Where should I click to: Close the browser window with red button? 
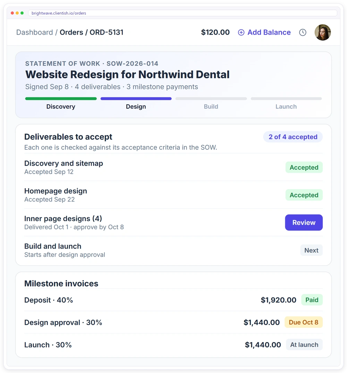pyautogui.click(x=12, y=13)
